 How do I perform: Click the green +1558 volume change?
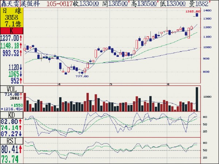coord(17,105)
